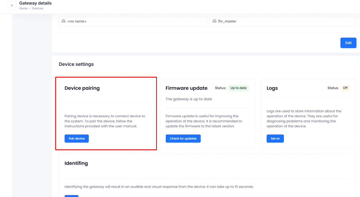The image size is (360, 197).
Task: Click 'The gateway is up to date' text
Action: [189, 99]
